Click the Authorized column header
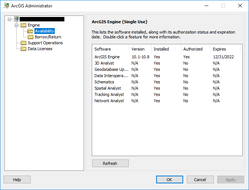The height and width of the screenshot is (190, 249). coord(196,49)
